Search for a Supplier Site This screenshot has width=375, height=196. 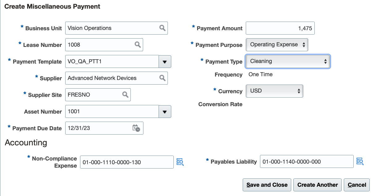pos(125,95)
